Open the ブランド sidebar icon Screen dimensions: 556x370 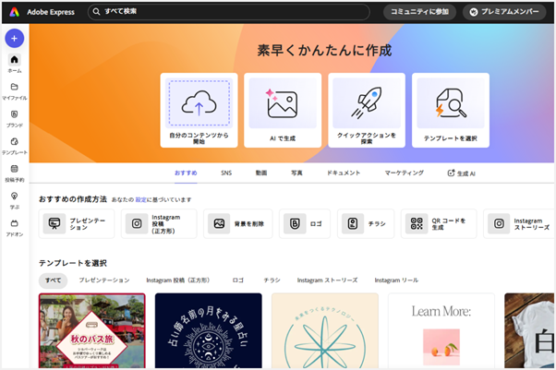click(14, 114)
